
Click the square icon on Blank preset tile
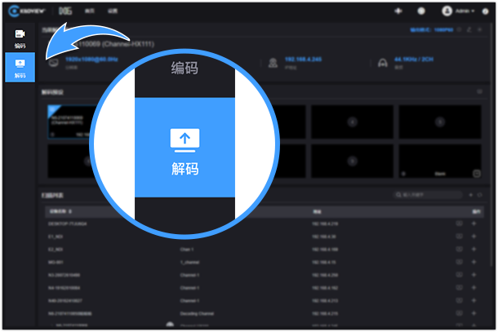click(x=477, y=174)
